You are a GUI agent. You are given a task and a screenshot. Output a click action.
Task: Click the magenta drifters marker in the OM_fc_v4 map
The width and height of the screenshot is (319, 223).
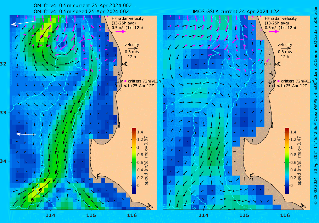coord(125,81)
